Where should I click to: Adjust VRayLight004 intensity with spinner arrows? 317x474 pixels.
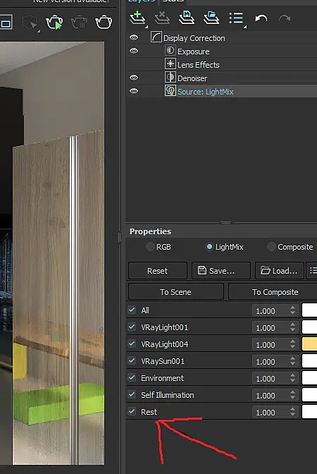click(x=293, y=344)
